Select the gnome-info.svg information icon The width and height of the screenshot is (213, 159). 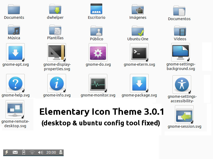pyautogui.click(x=56, y=83)
